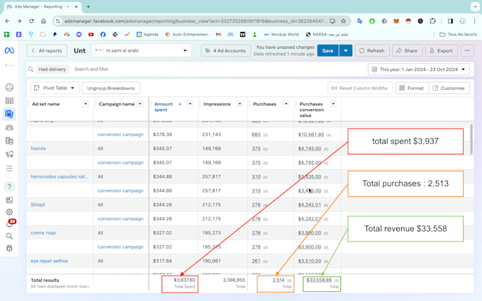The height and width of the screenshot is (301, 482).
Task: Open All tools hamburger menu in sidebar
Action: click(x=9, y=169)
